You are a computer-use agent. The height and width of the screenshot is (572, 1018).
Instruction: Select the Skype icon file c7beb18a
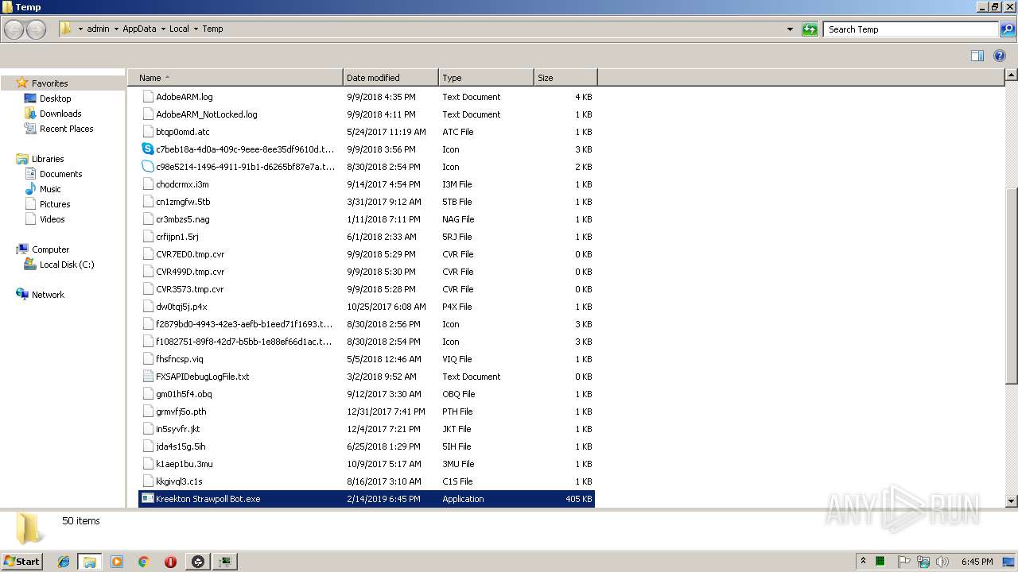pyautogui.click(x=148, y=149)
